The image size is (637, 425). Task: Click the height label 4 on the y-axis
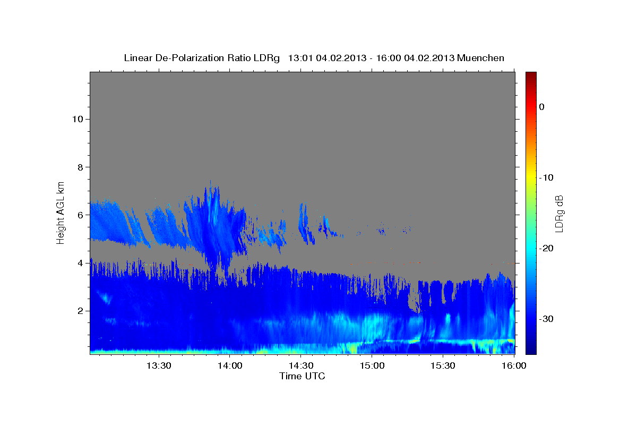(80, 263)
